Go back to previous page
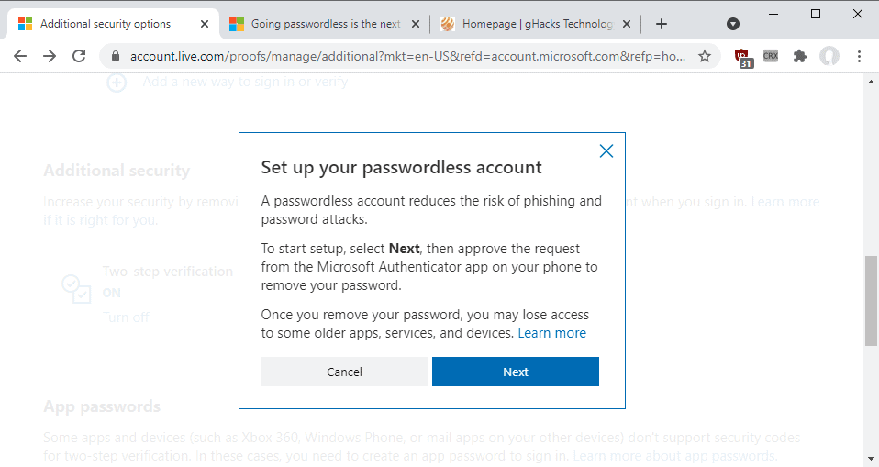 tap(20, 57)
